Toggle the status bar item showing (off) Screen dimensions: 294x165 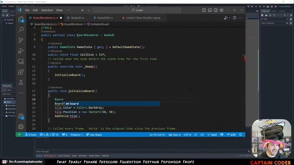coord(231,134)
